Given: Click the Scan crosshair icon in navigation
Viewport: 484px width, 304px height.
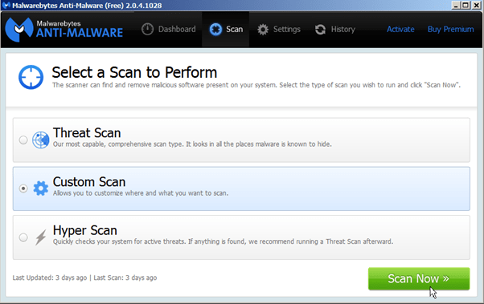Looking at the screenshot, I should [x=215, y=30].
